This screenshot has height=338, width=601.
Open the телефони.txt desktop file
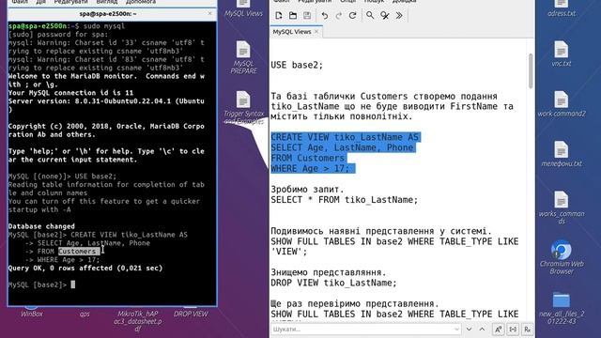coord(562,154)
